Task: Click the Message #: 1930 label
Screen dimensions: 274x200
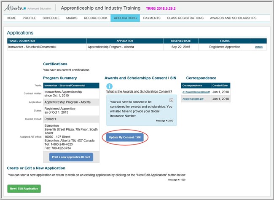Action: pos(177,180)
